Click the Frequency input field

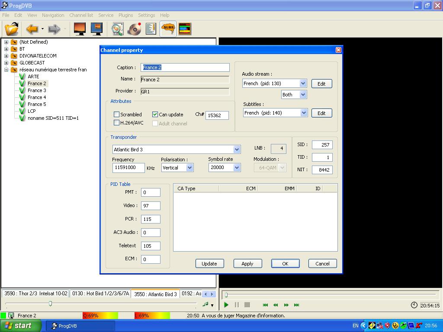coord(128,168)
